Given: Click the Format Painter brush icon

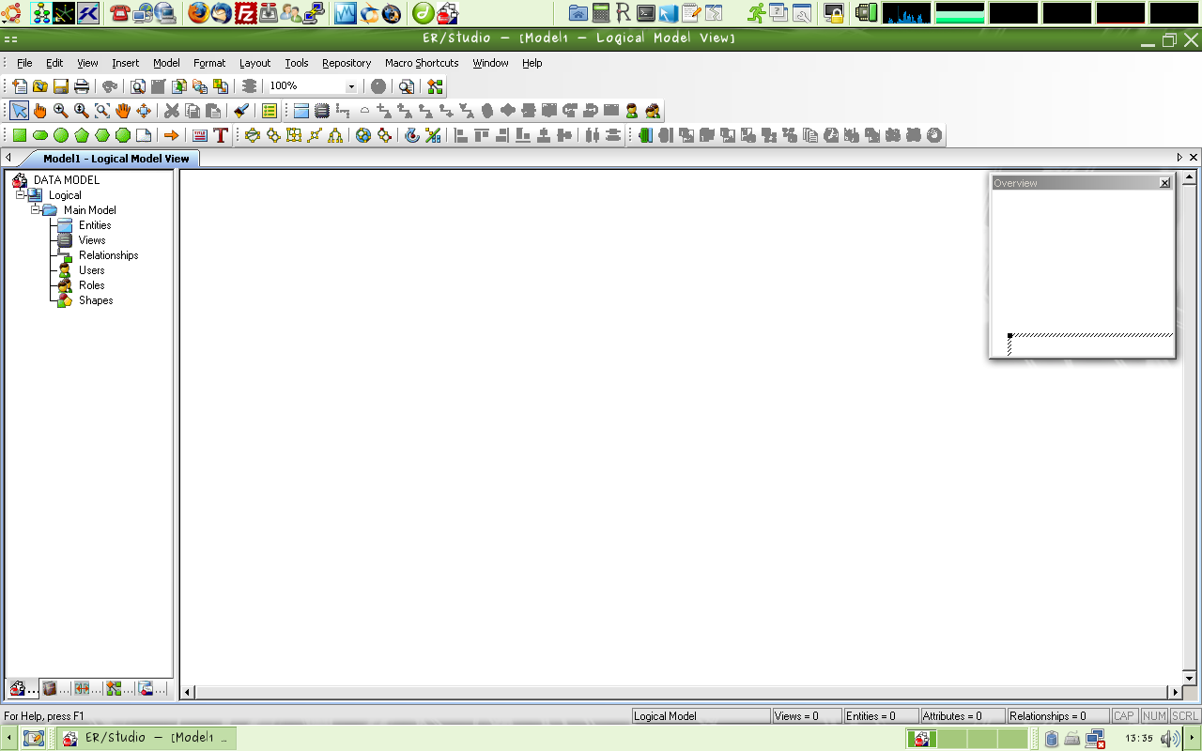Looking at the screenshot, I should coord(241,111).
